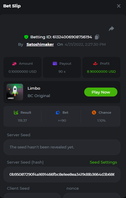Click the Play Now button
Image resolution: width=126 pixels, height=198 pixels.
[101, 92]
